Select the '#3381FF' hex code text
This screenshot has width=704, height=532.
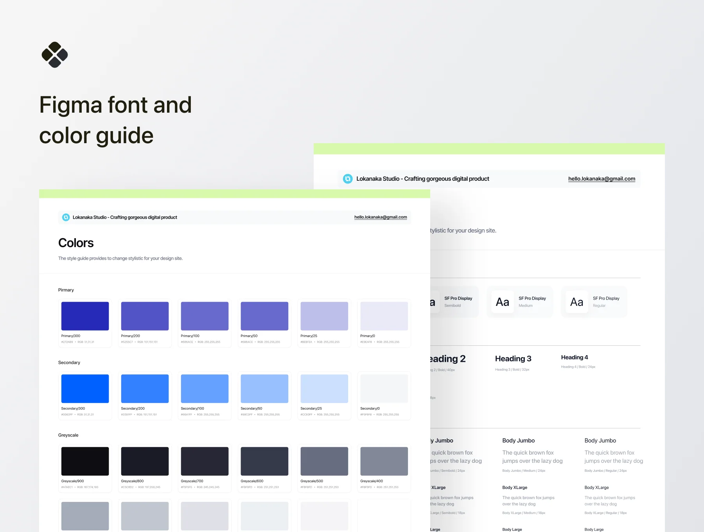click(x=127, y=415)
